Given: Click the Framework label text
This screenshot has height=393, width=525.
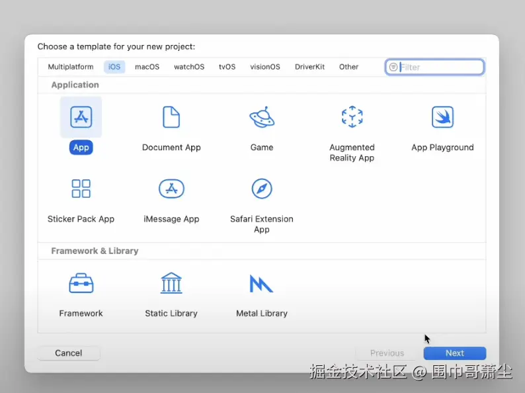Looking at the screenshot, I should tap(81, 313).
